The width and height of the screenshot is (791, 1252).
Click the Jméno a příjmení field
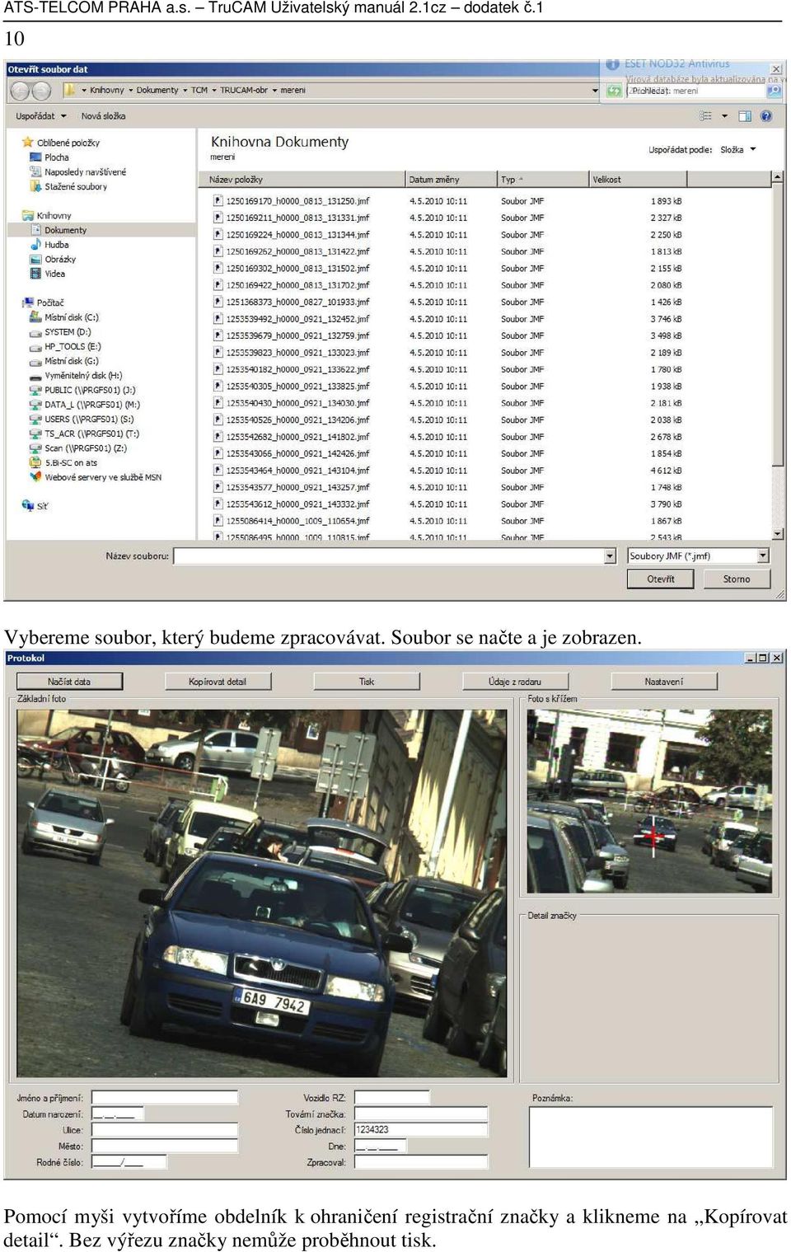(x=165, y=1098)
